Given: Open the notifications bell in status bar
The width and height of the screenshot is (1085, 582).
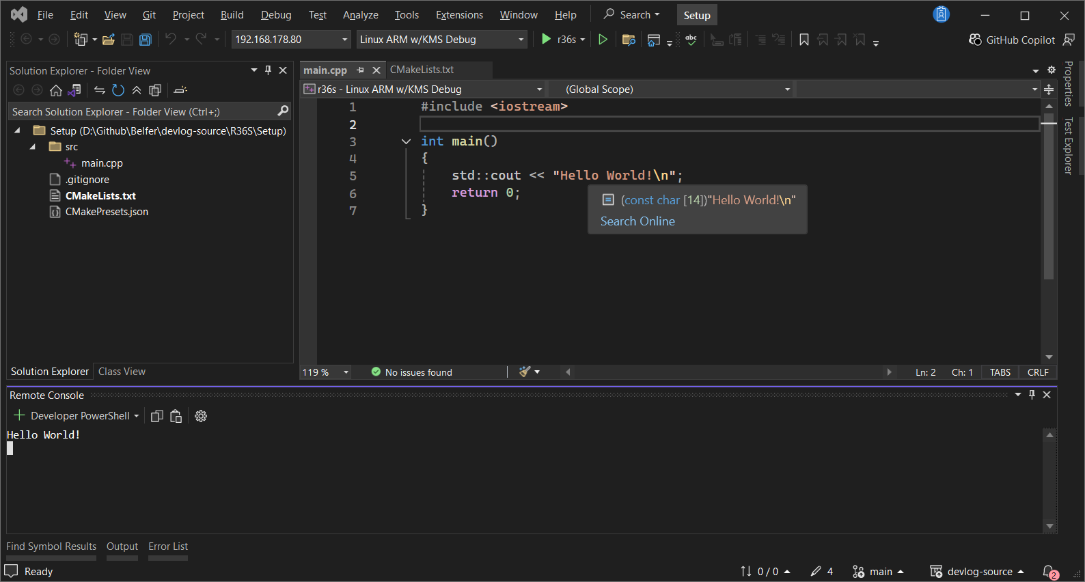Looking at the screenshot, I should [1050, 572].
